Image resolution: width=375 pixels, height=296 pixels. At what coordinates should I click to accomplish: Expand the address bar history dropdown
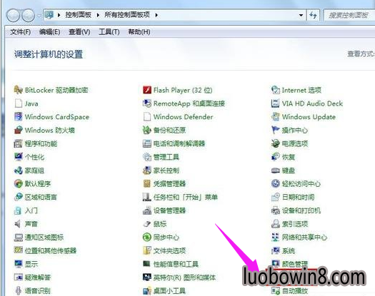click(301, 15)
